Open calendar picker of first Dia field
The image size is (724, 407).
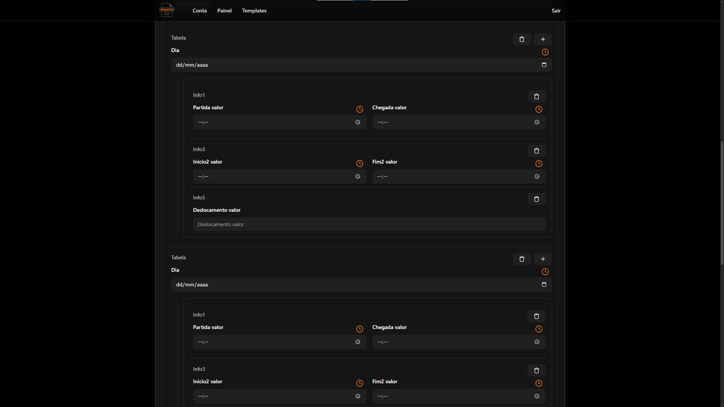[544, 65]
